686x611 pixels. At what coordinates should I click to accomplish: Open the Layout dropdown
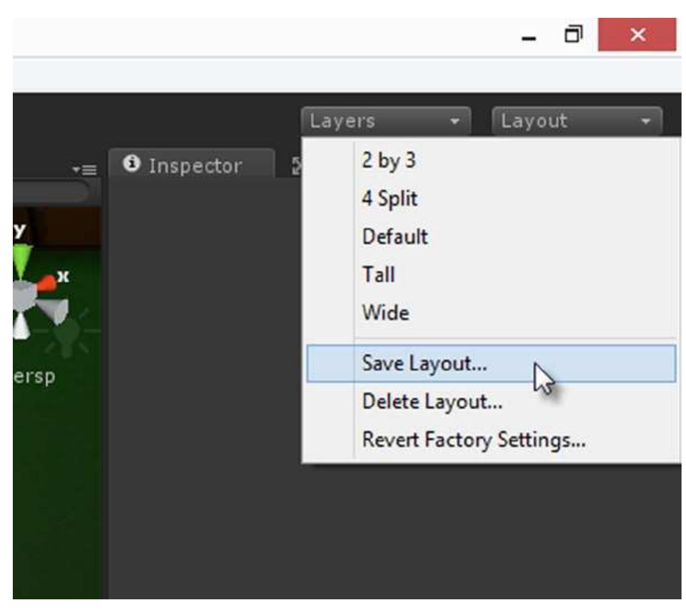[579, 119]
